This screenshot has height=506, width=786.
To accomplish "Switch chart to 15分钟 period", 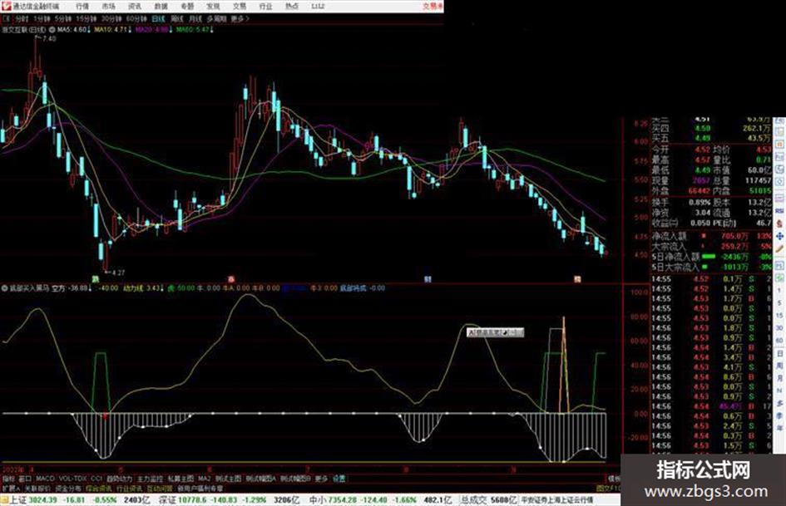I will pyautogui.click(x=87, y=19).
